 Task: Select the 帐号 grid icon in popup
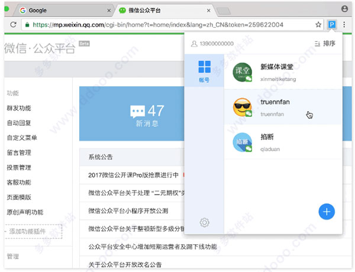click(204, 67)
